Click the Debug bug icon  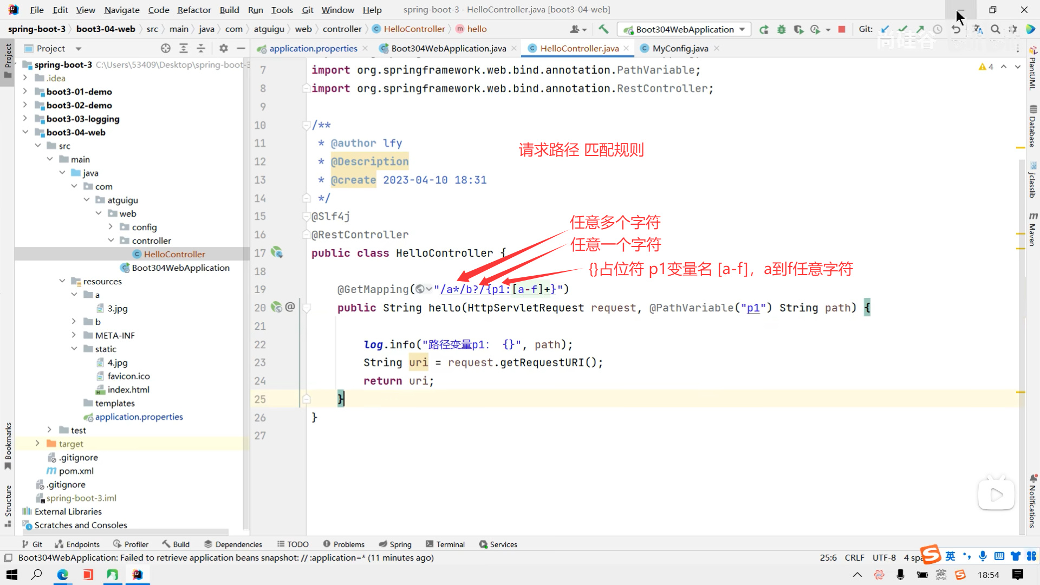[781, 29]
